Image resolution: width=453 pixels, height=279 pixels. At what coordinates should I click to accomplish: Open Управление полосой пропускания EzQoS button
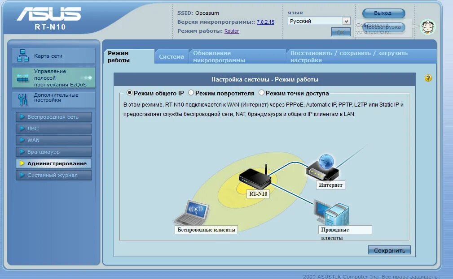click(x=54, y=77)
